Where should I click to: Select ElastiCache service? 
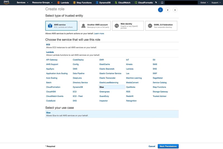(105, 64)
